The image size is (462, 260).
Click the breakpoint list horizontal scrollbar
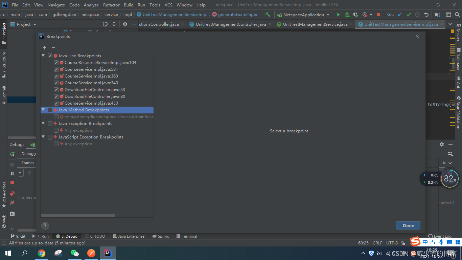[78, 215]
